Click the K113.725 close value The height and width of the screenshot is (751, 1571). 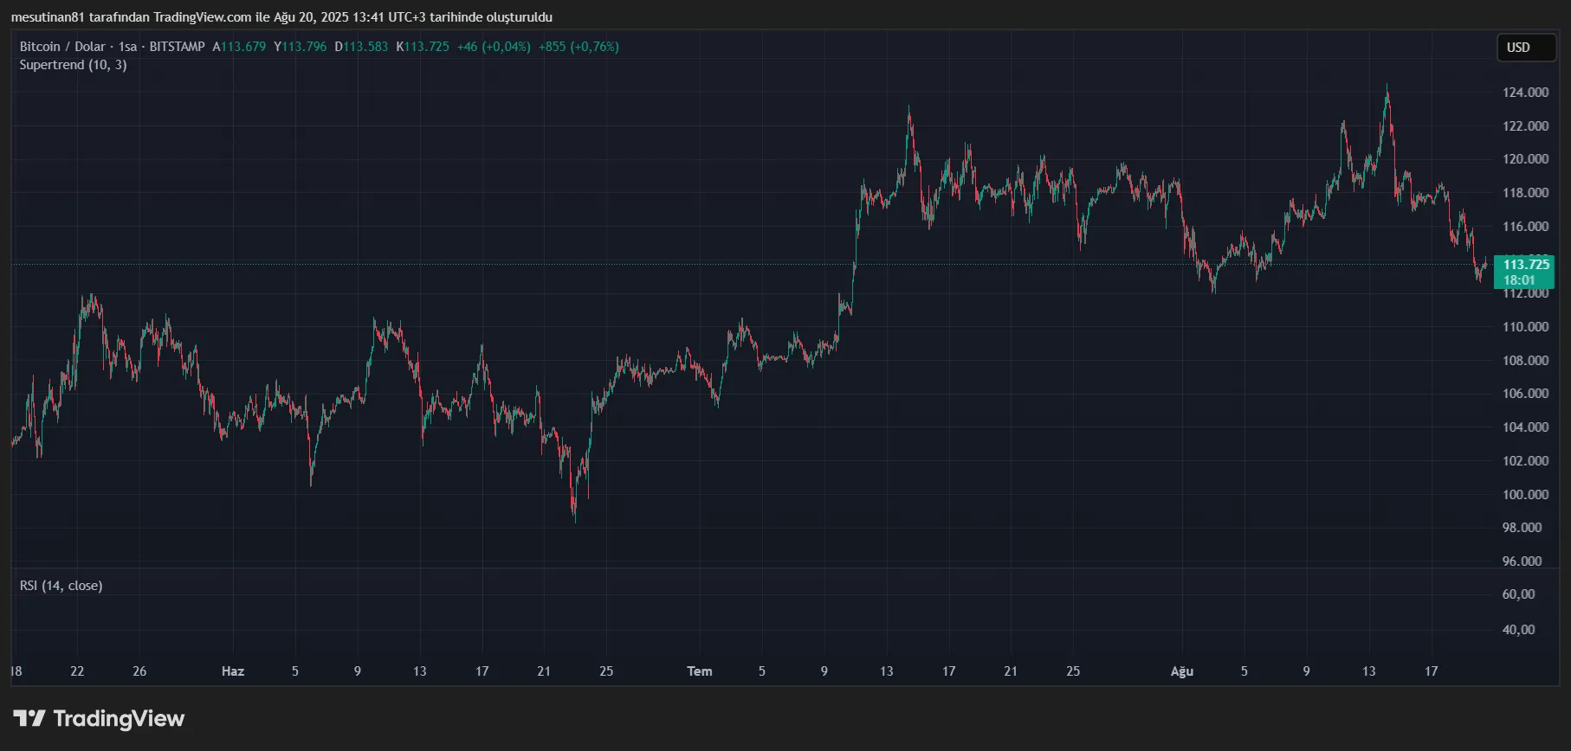[423, 47]
